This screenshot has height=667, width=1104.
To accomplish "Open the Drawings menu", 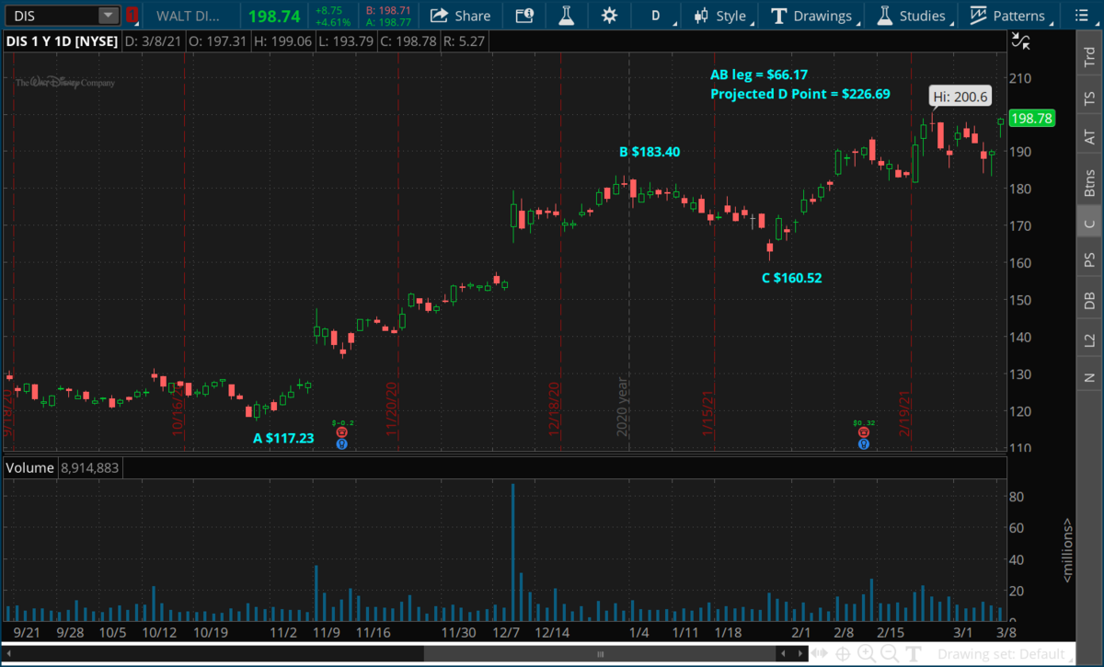I will pos(813,16).
